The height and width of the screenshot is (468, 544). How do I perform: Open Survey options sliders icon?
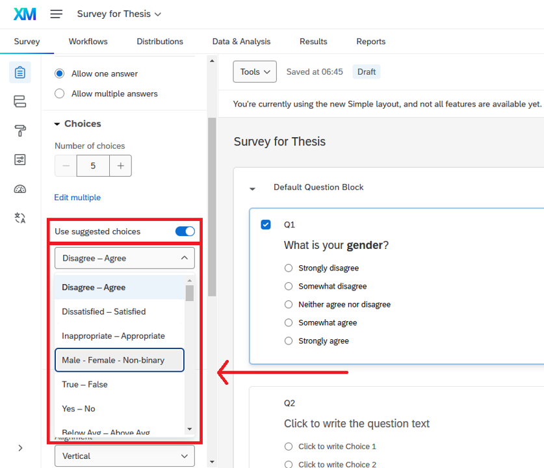20,160
